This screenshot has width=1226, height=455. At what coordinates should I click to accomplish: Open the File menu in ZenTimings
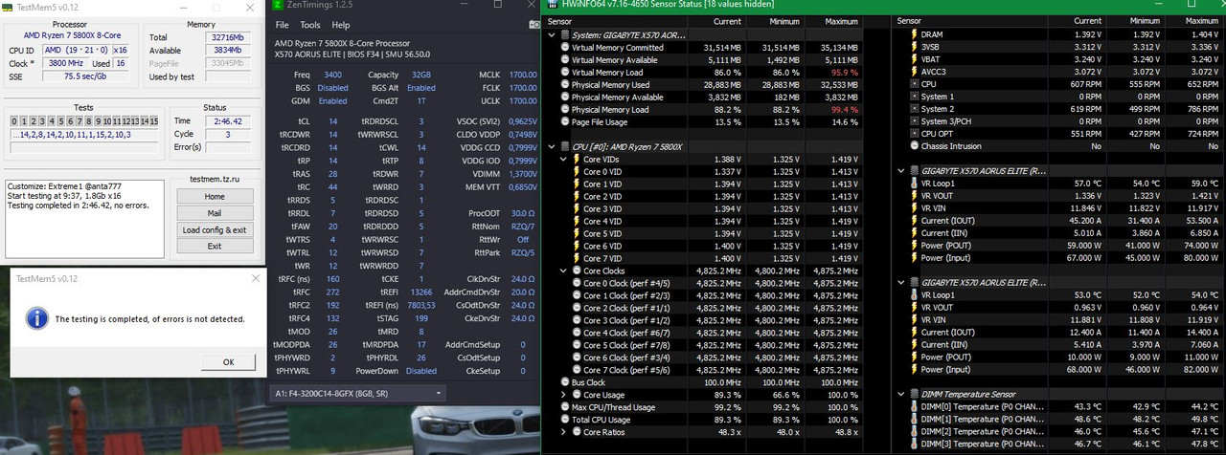coord(282,25)
